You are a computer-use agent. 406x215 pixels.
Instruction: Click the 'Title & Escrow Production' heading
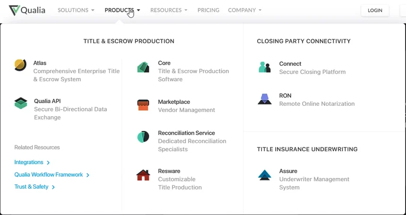tap(129, 41)
